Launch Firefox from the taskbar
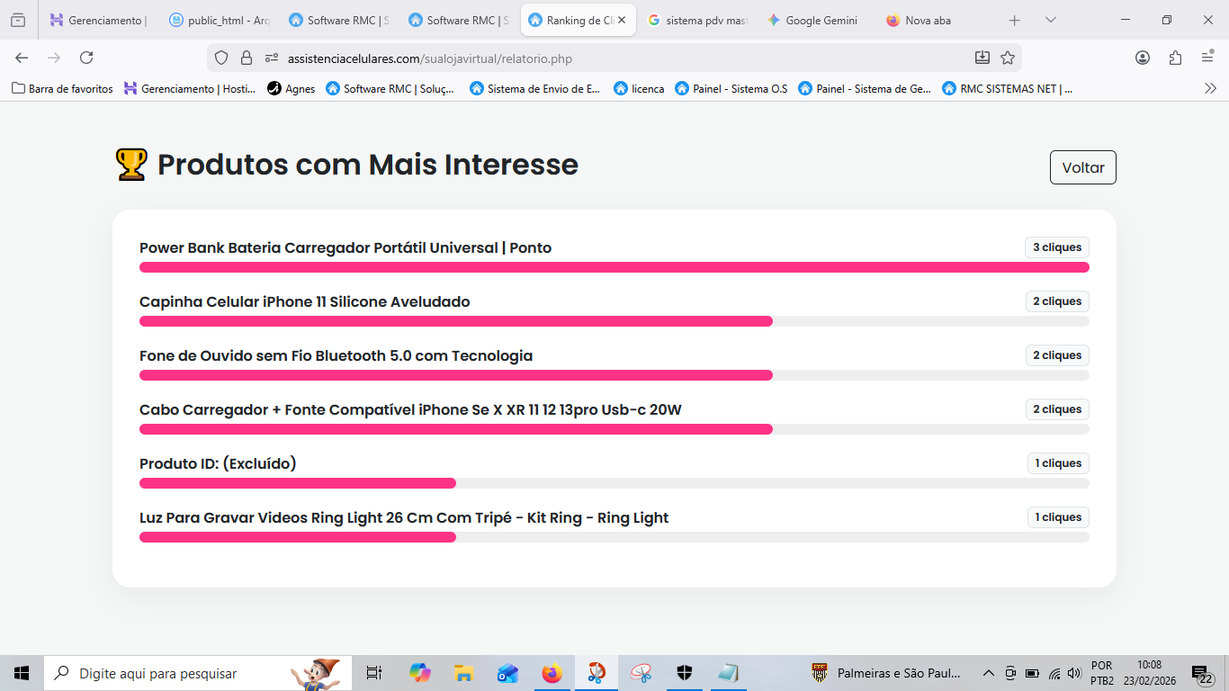Screen dimensions: 1229x691 pos(552,672)
